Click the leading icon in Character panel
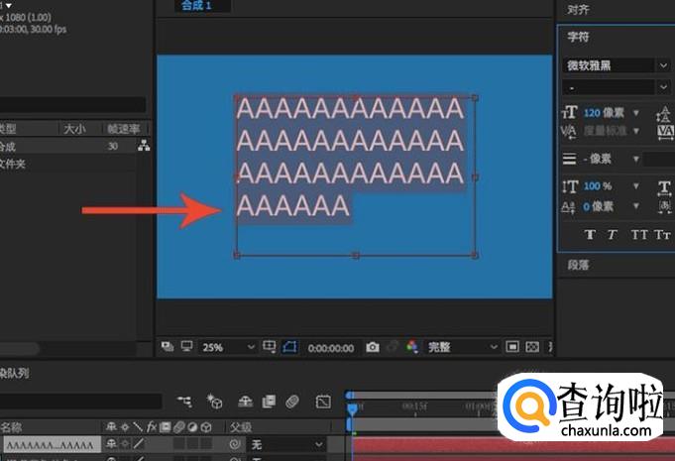This screenshot has width=675, height=461. 663,113
